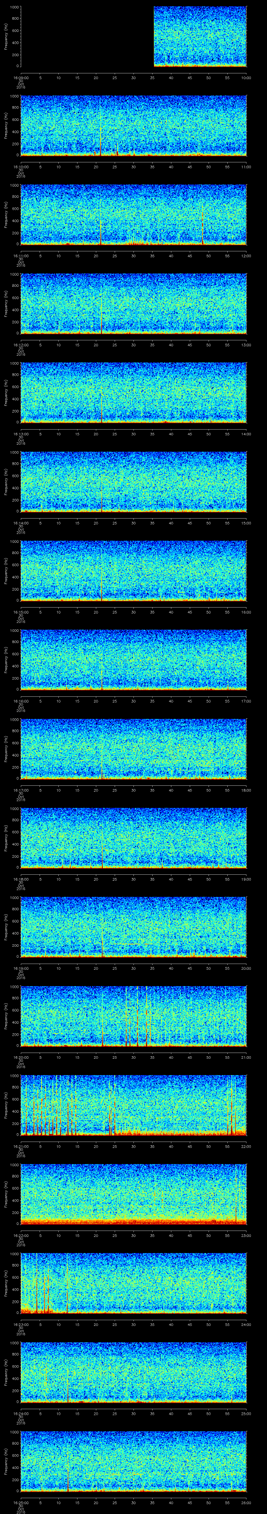
Task: Click the 16:21:00 start time label
Action: click(21, 1146)
